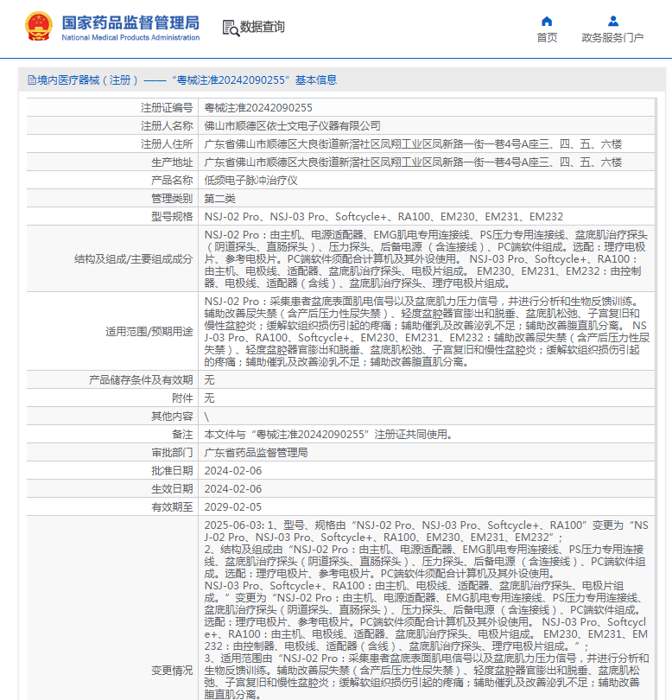Viewport: 672px width, 700px height.
Task: Click registrant name 佛山市顺德区依士文电子仪器有限公司
Action: [x=292, y=126]
